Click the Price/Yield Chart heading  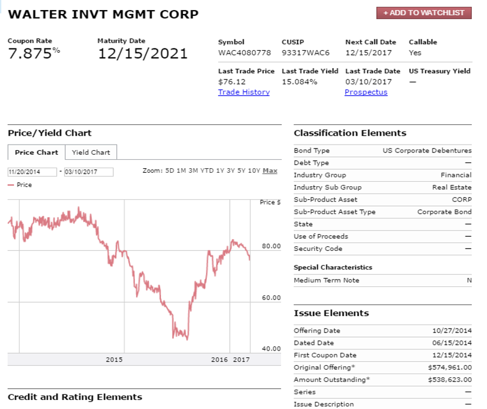point(49,133)
